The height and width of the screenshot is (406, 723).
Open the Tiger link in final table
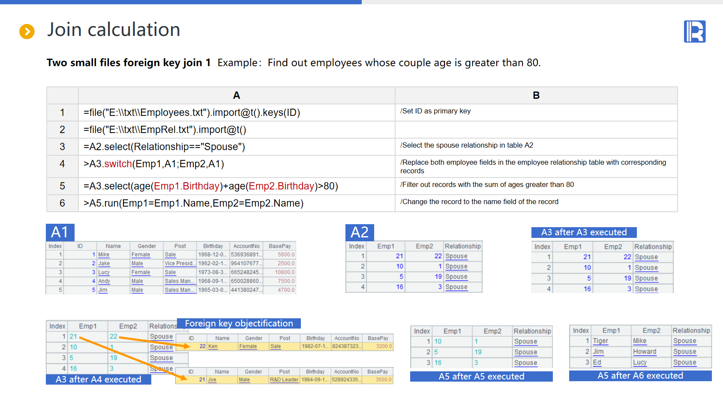[x=600, y=341]
